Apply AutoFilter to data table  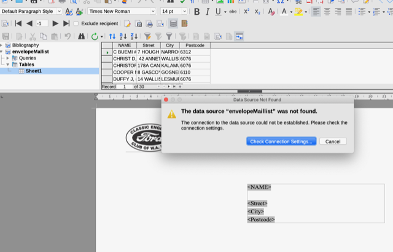tap(147, 37)
